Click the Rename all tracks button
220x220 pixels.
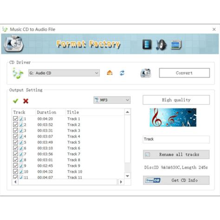176,155
